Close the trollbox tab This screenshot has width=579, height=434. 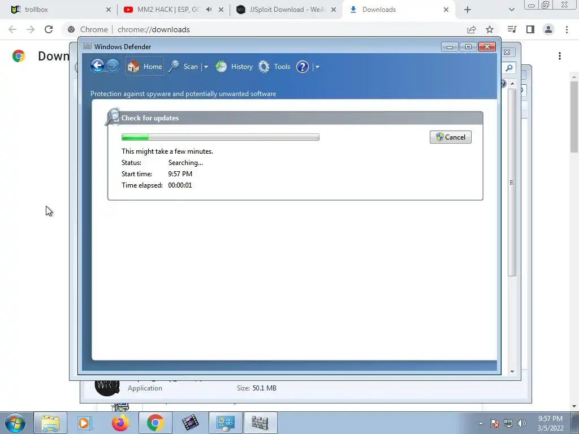click(108, 10)
